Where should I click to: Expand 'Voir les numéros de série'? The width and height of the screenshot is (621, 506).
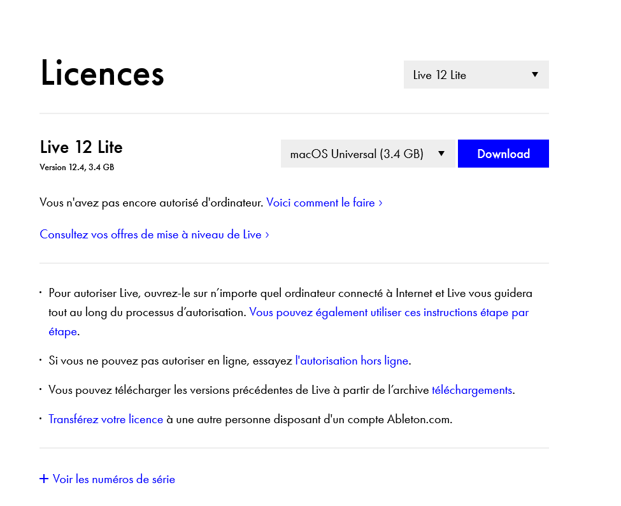[108, 479]
